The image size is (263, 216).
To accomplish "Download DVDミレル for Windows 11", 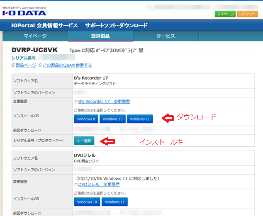I will click(x=114, y=202).
